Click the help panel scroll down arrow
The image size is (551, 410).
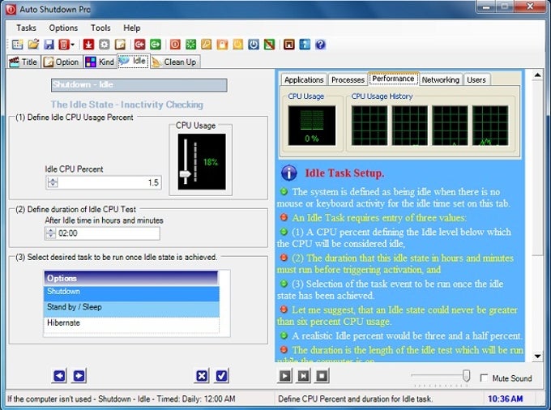click(x=538, y=357)
